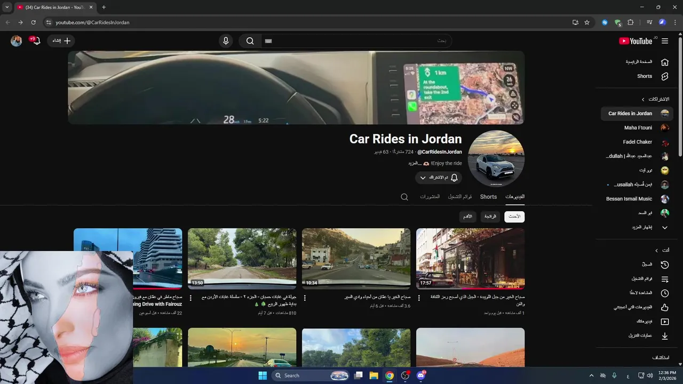Open Chrome three-dot menu
Viewport: 683px width, 384px height.
[675, 22]
